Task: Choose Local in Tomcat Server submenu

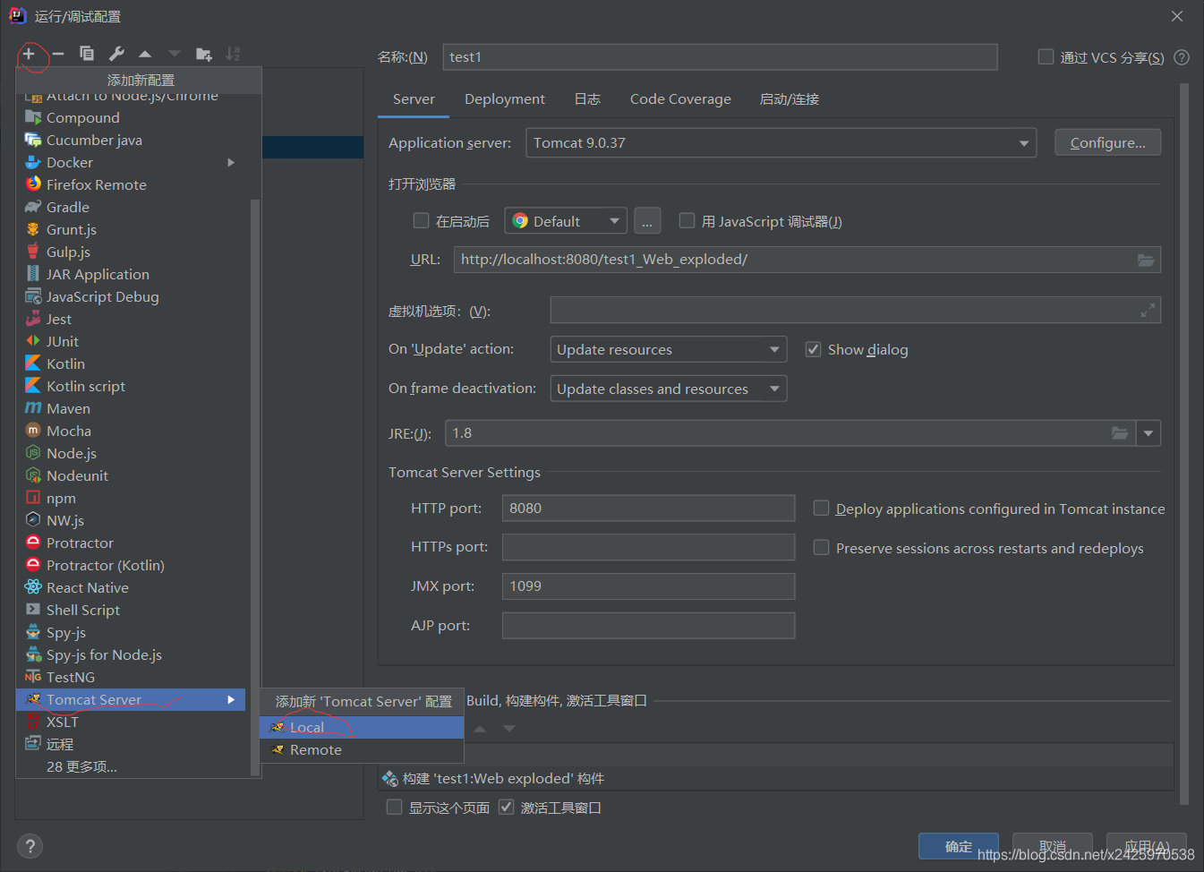Action: coord(362,727)
